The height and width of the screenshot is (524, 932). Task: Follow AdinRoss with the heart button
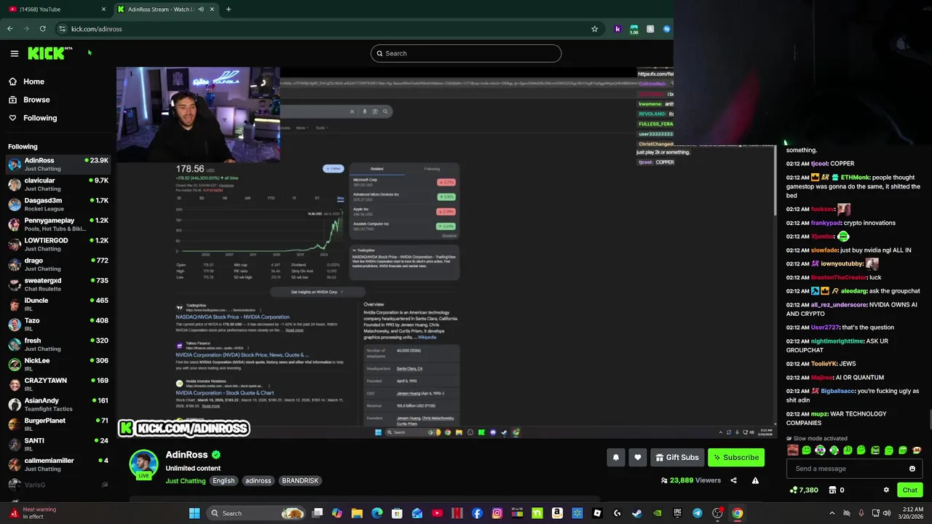tap(638, 457)
